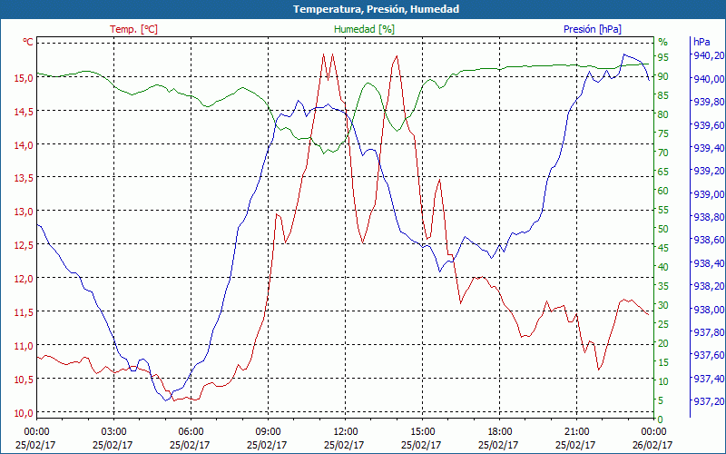Click the 45 humidity axis value
Screen dimensions: 726x454
pos(662,248)
